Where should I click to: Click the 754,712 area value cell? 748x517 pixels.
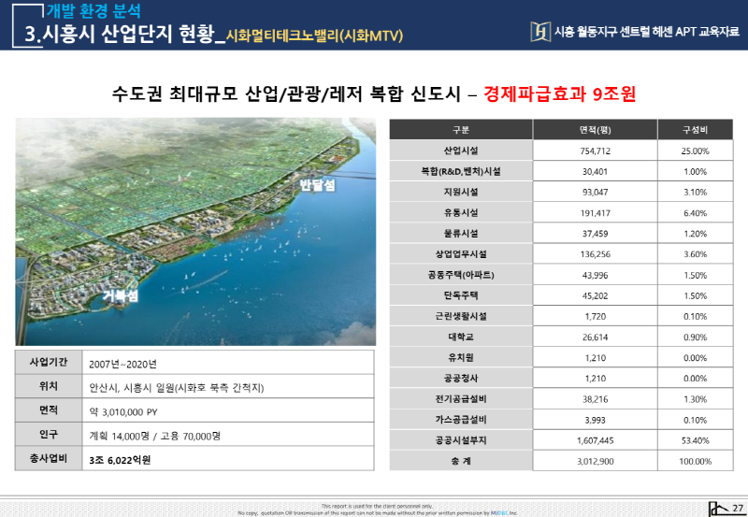[595, 151]
